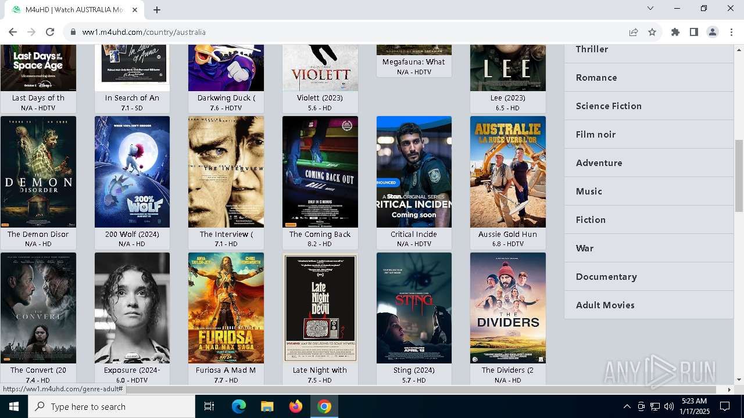Viewport: 744px width, 418px height.
Task: Open the Late Night with the Devil poster
Action: point(320,308)
